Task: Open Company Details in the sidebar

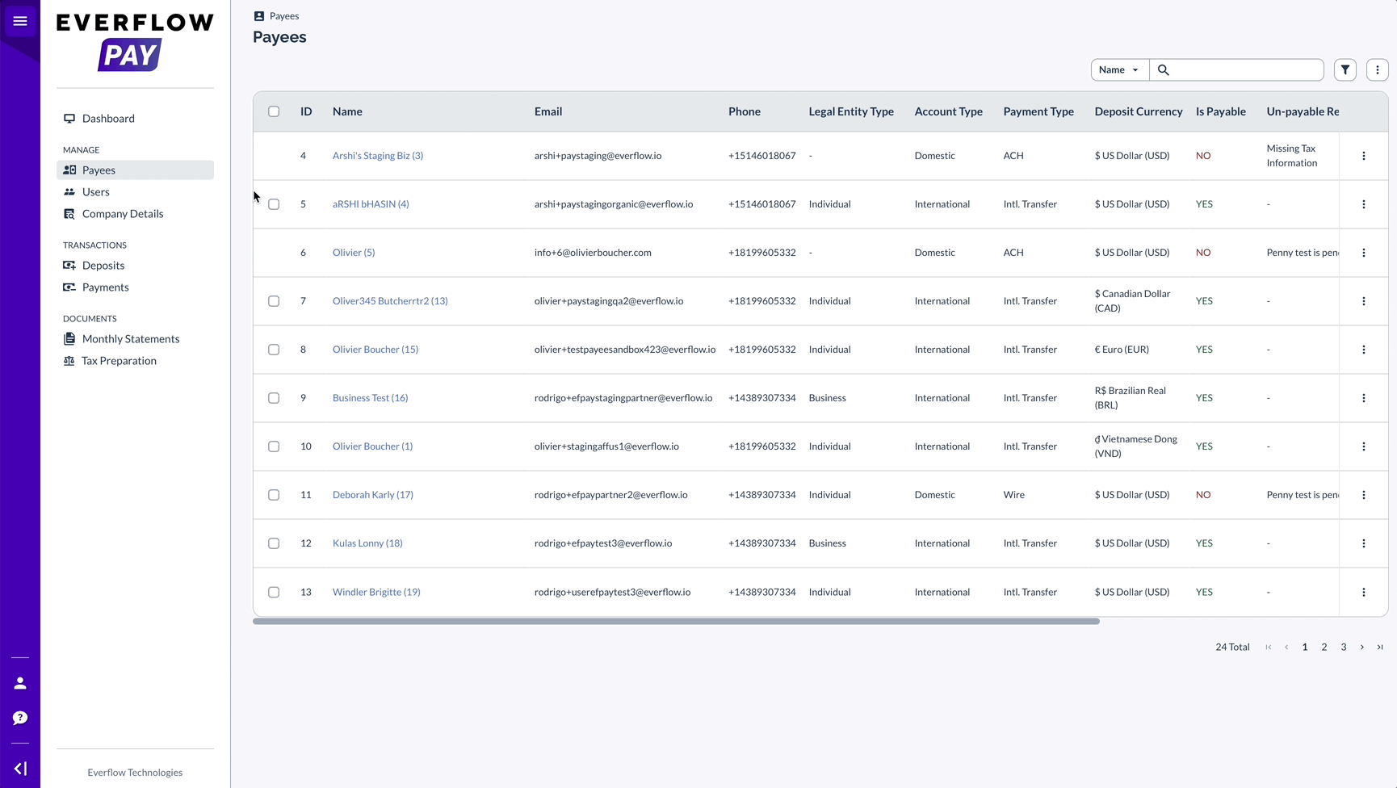Action: click(x=135, y=214)
